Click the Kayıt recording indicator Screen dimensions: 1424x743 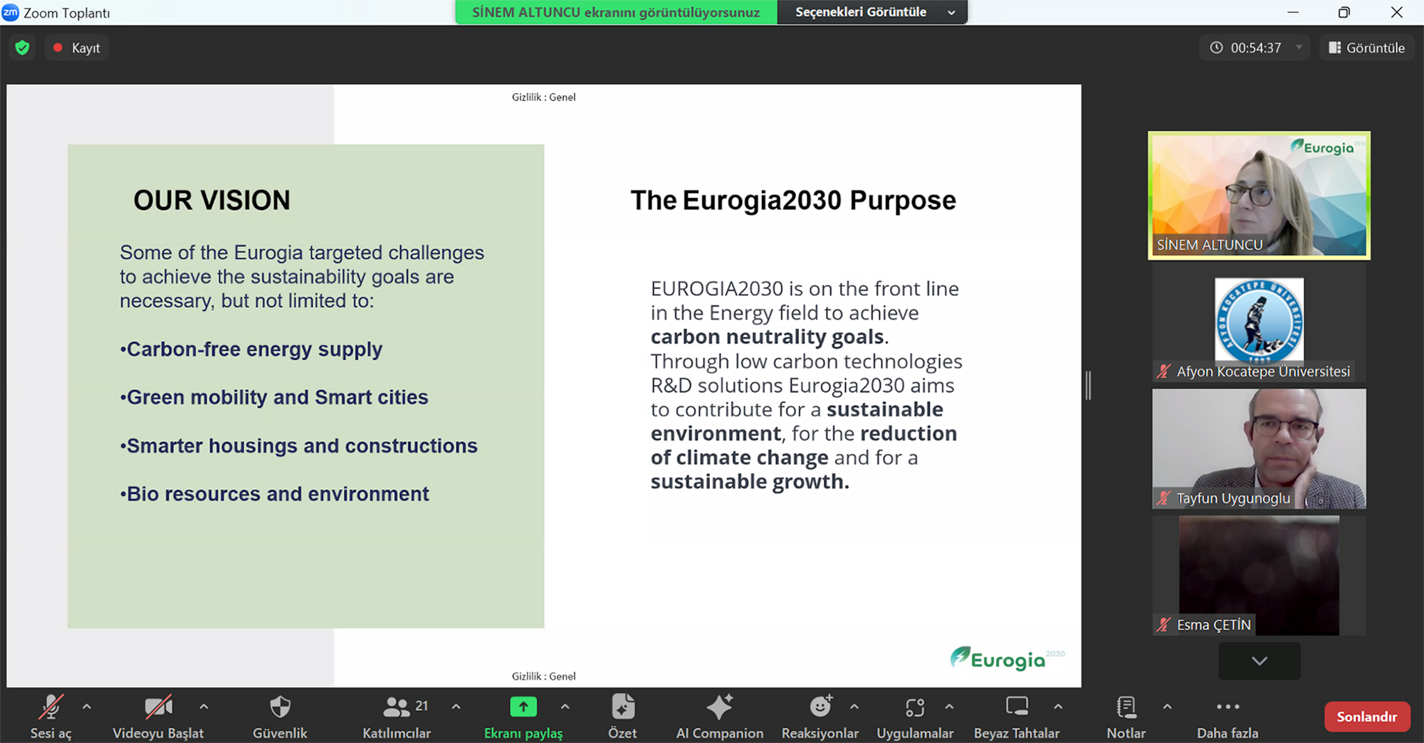tap(77, 48)
